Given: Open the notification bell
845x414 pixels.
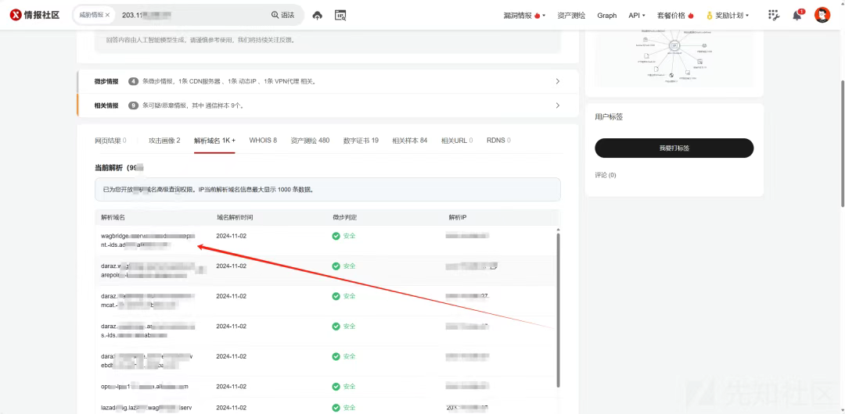Looking at the screenshot, I should click(x=797, y=16).
